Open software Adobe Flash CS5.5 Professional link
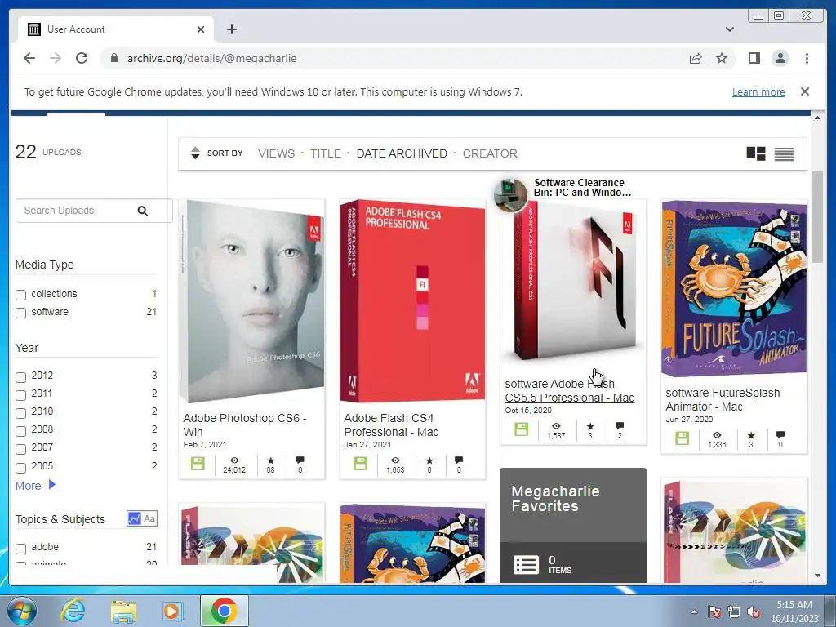 click(569, 391)
